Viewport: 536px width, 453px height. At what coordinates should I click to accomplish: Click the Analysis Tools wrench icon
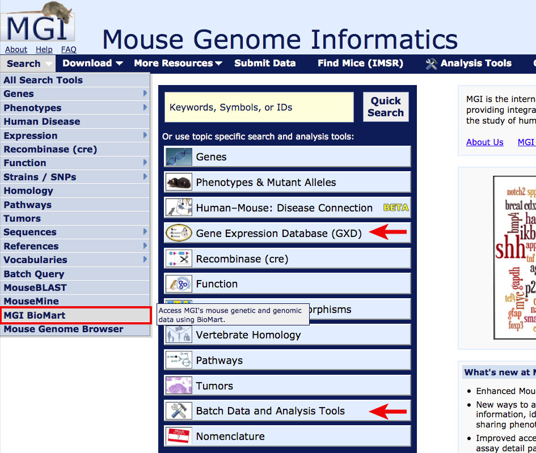pos(431,63)
